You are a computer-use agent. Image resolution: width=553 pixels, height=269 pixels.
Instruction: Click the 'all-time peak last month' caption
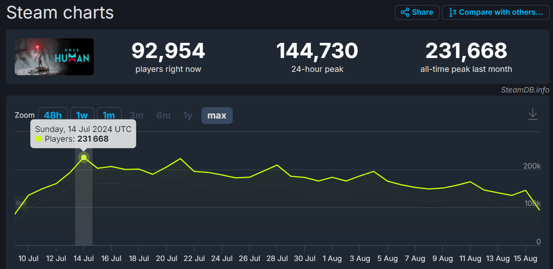click(466, 69)
